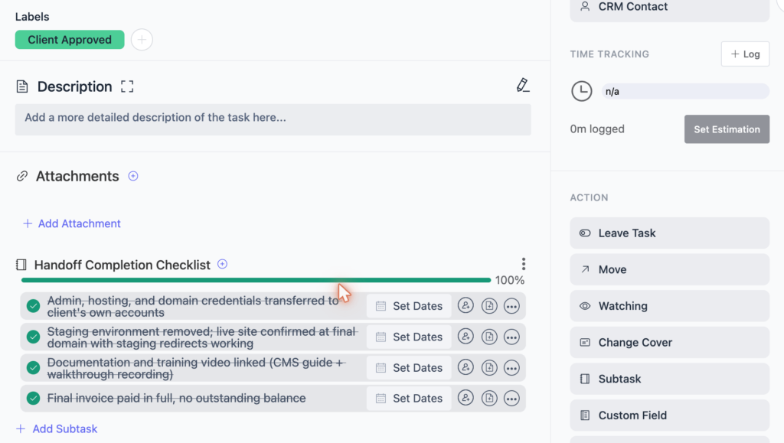Click plus icon beside Attachments heading
Viewport: 784px width, 443px height.
[x=133, y=176]
